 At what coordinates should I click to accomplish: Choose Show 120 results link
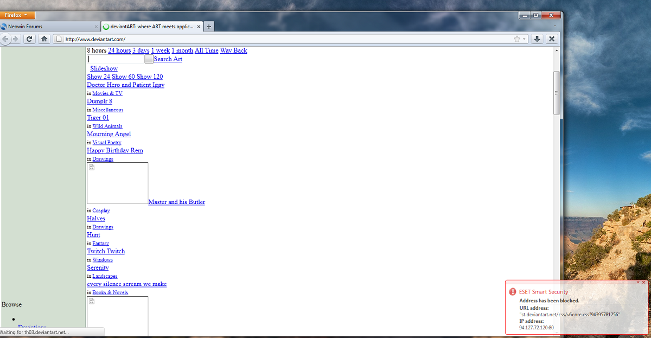pos(150,76)
